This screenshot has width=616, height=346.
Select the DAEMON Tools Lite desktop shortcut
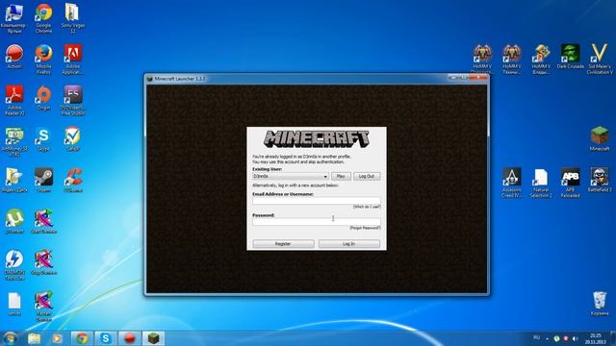coord(14,265)
